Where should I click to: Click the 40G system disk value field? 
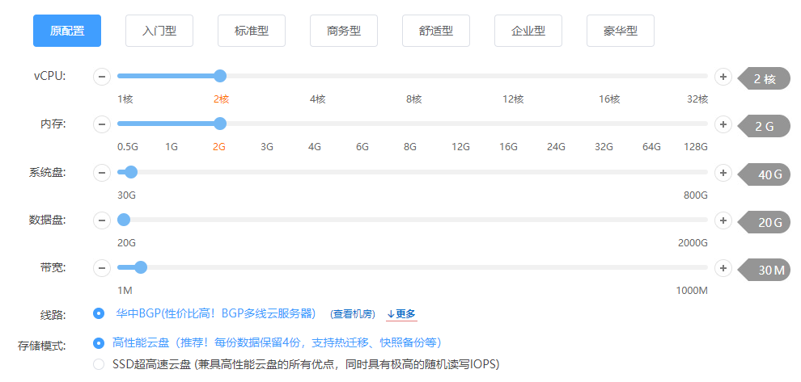[x=769, y=174]
